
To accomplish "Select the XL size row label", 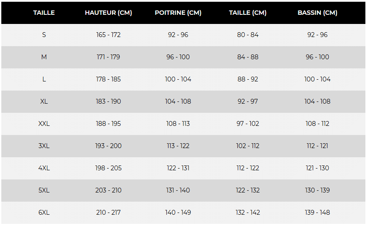I will tap(44, 101).
